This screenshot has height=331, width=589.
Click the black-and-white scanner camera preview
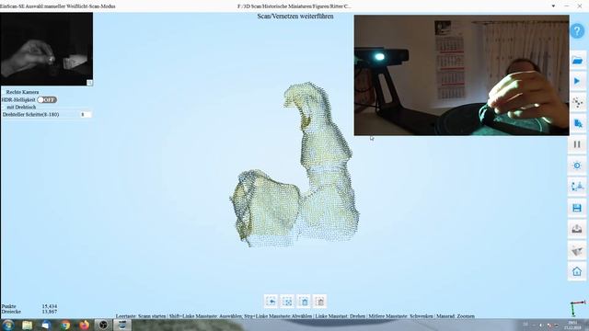(47, 49)
